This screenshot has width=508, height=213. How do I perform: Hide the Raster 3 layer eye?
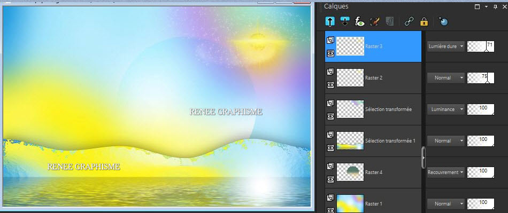pyautogui.click(x=330, y=53)
